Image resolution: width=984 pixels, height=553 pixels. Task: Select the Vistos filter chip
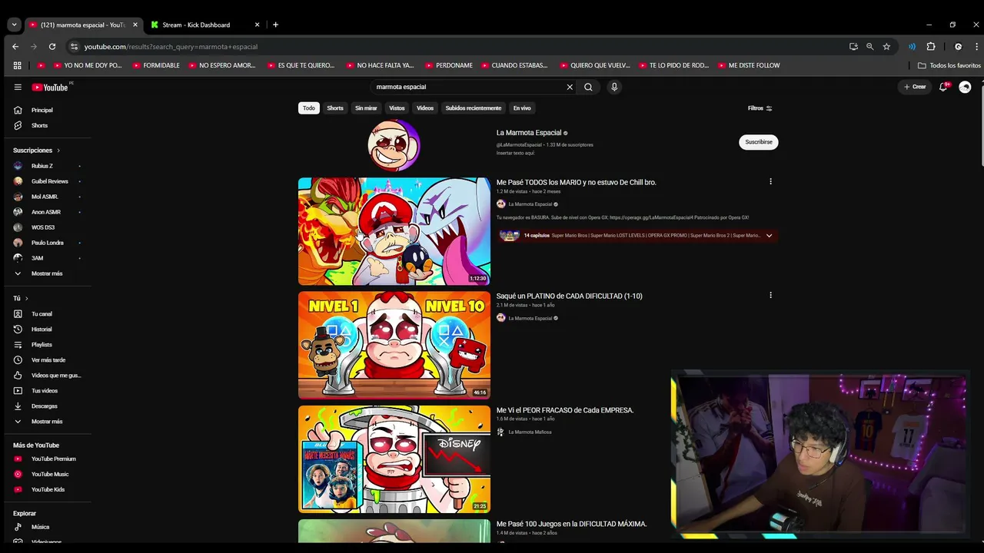coord(397,108)
